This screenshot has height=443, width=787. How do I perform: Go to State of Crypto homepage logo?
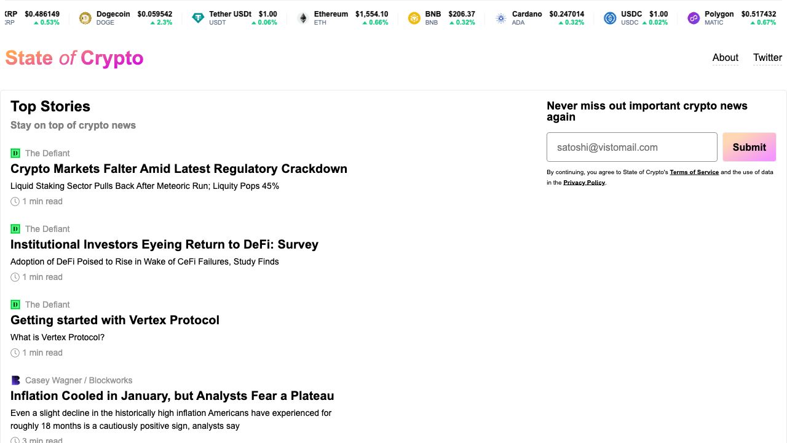(x=74, y=58)
